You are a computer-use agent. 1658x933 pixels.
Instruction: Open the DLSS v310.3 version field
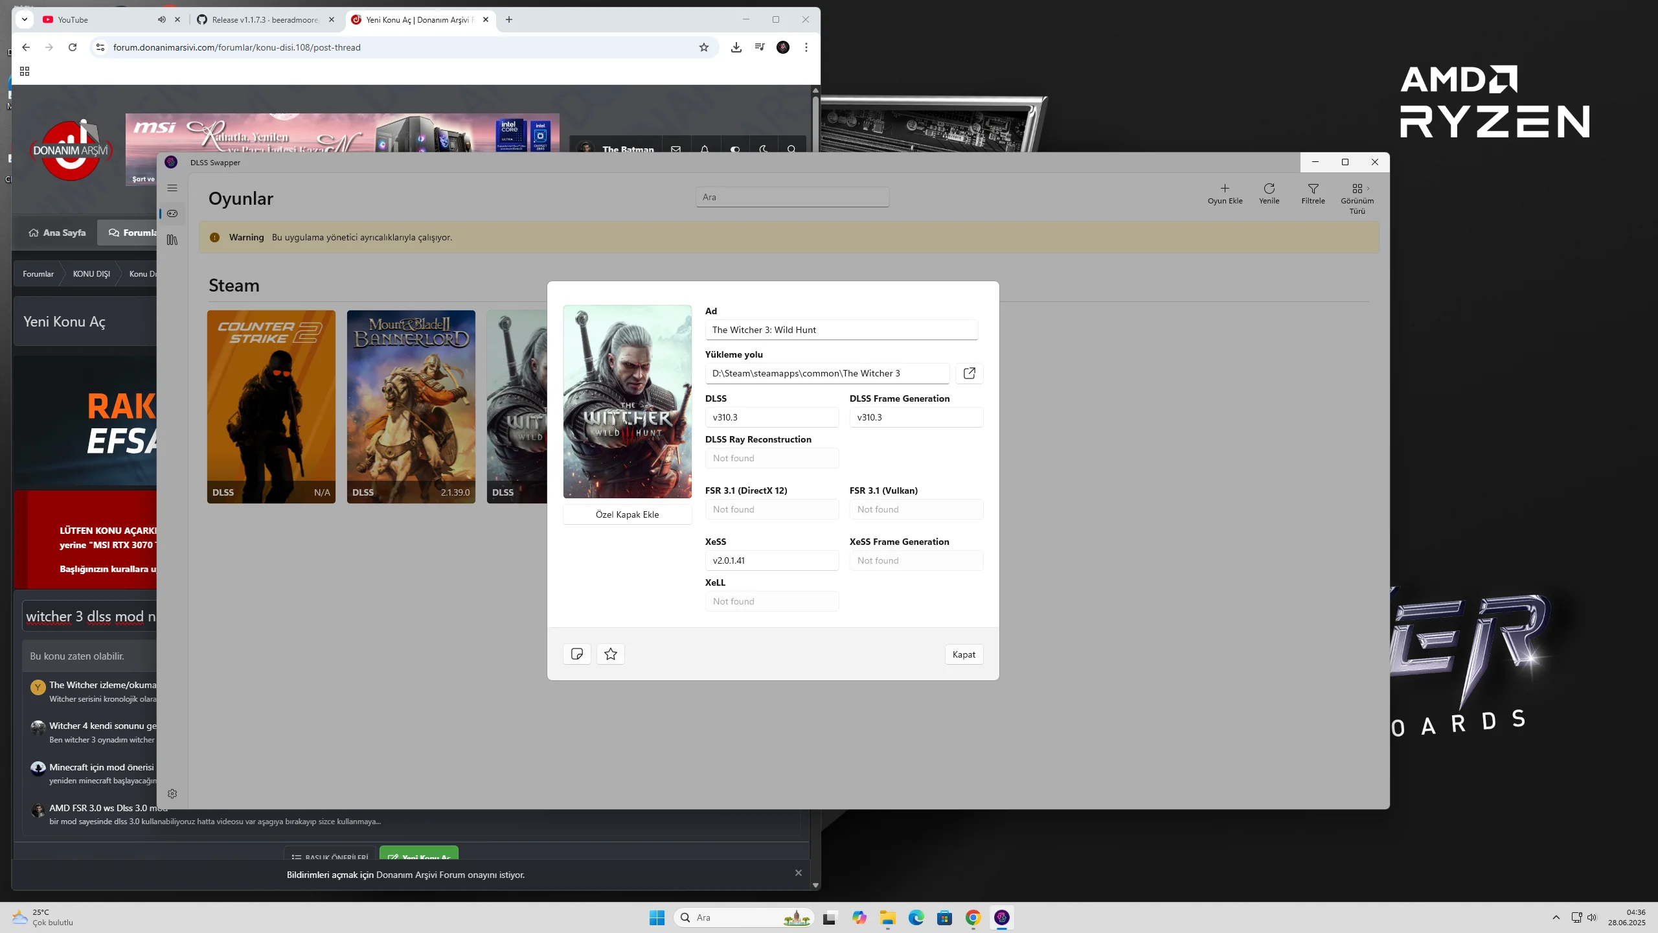click(771, 417)
